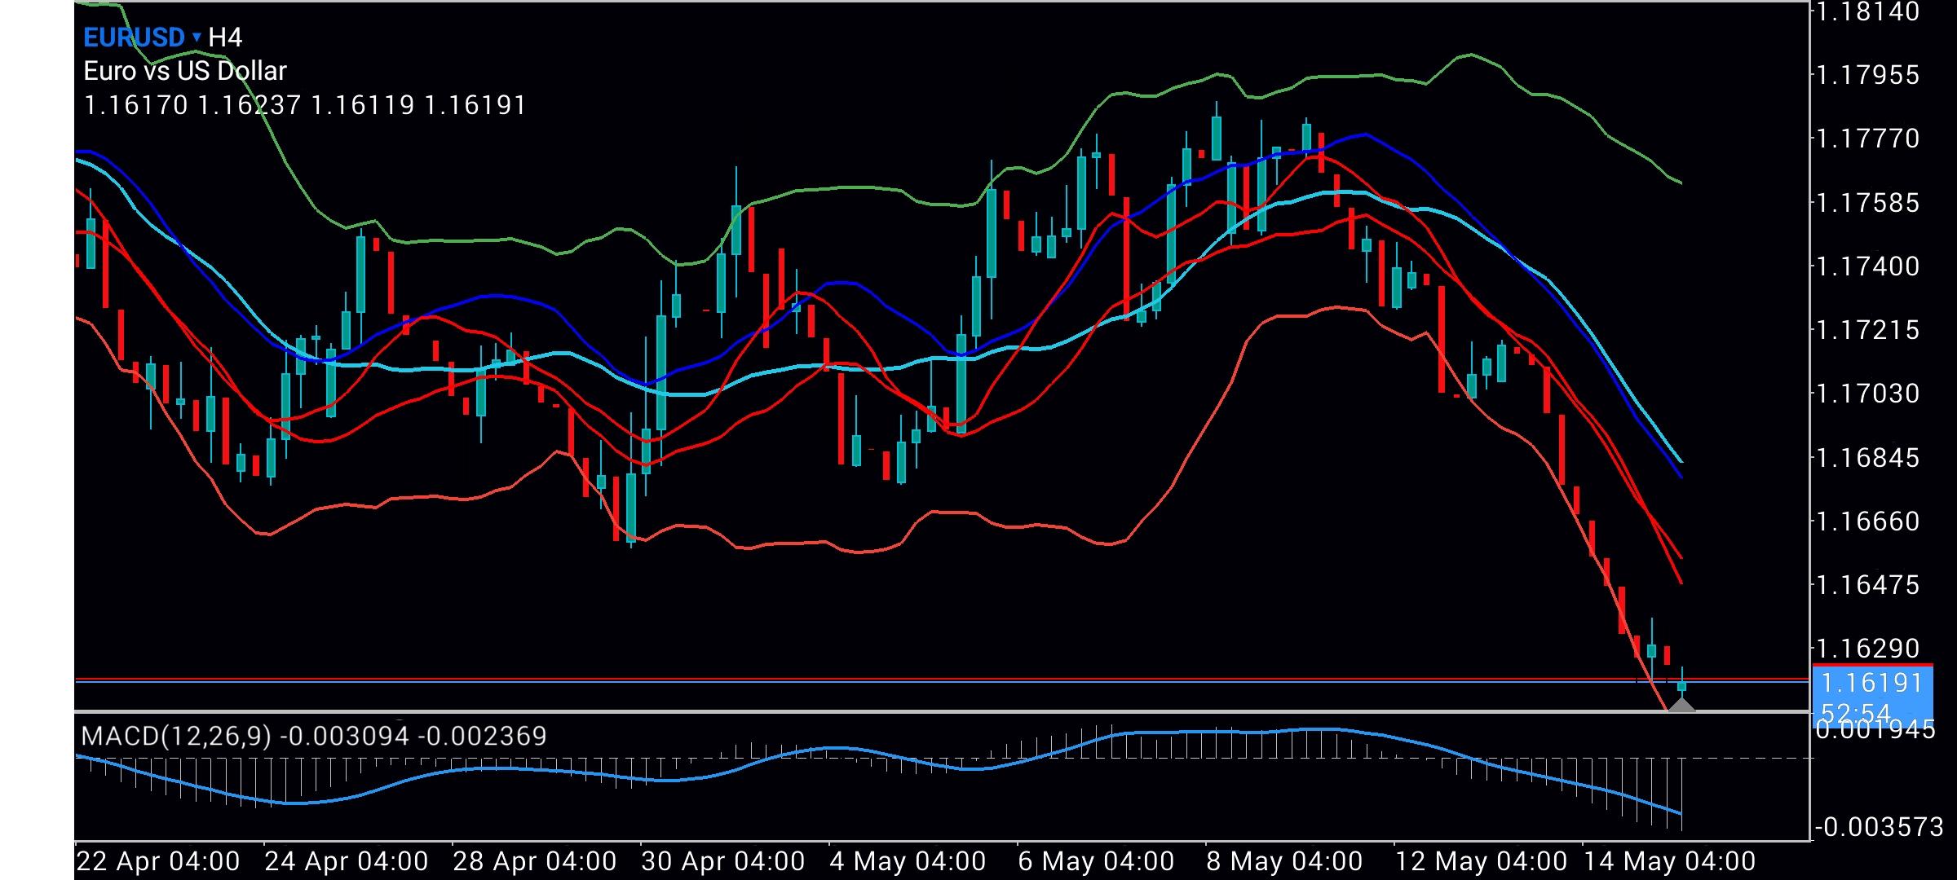Click time axis label 8 May 04:00
This screenshot has width=1957, height=880.
[1284, 861]
